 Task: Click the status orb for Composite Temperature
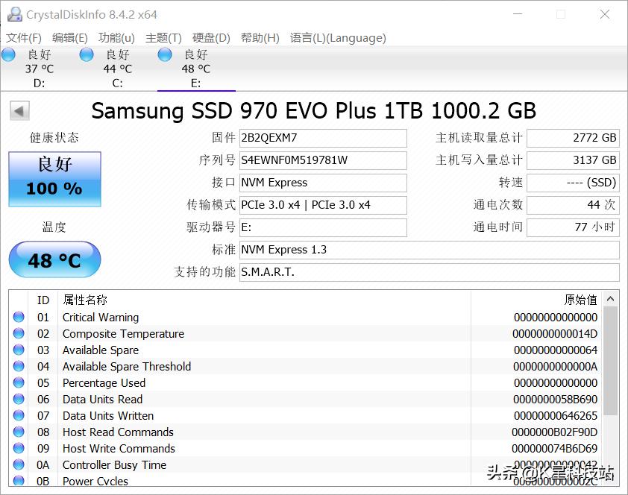(18, 333)
